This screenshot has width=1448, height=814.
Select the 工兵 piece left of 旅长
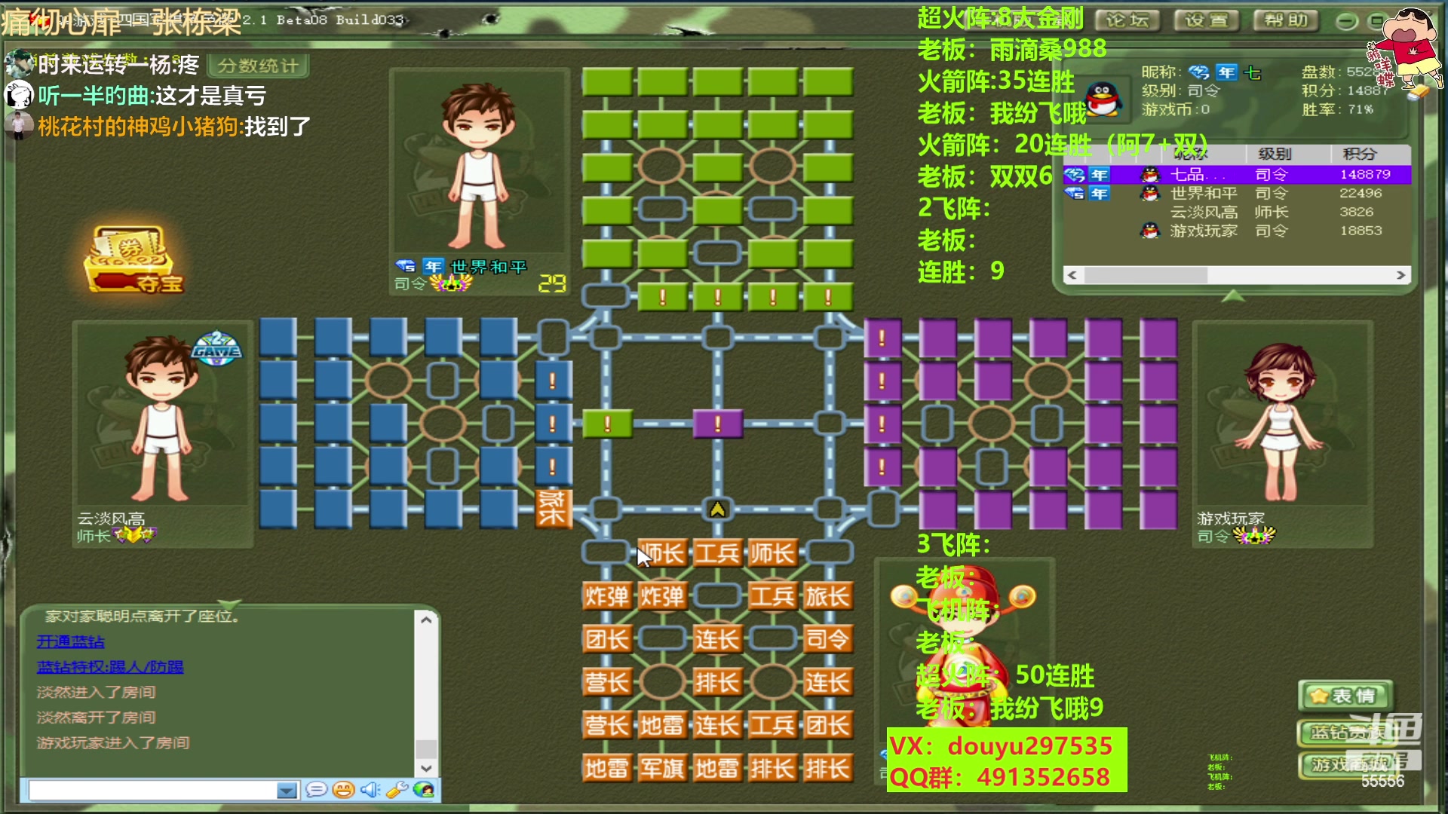click(772, 596)
